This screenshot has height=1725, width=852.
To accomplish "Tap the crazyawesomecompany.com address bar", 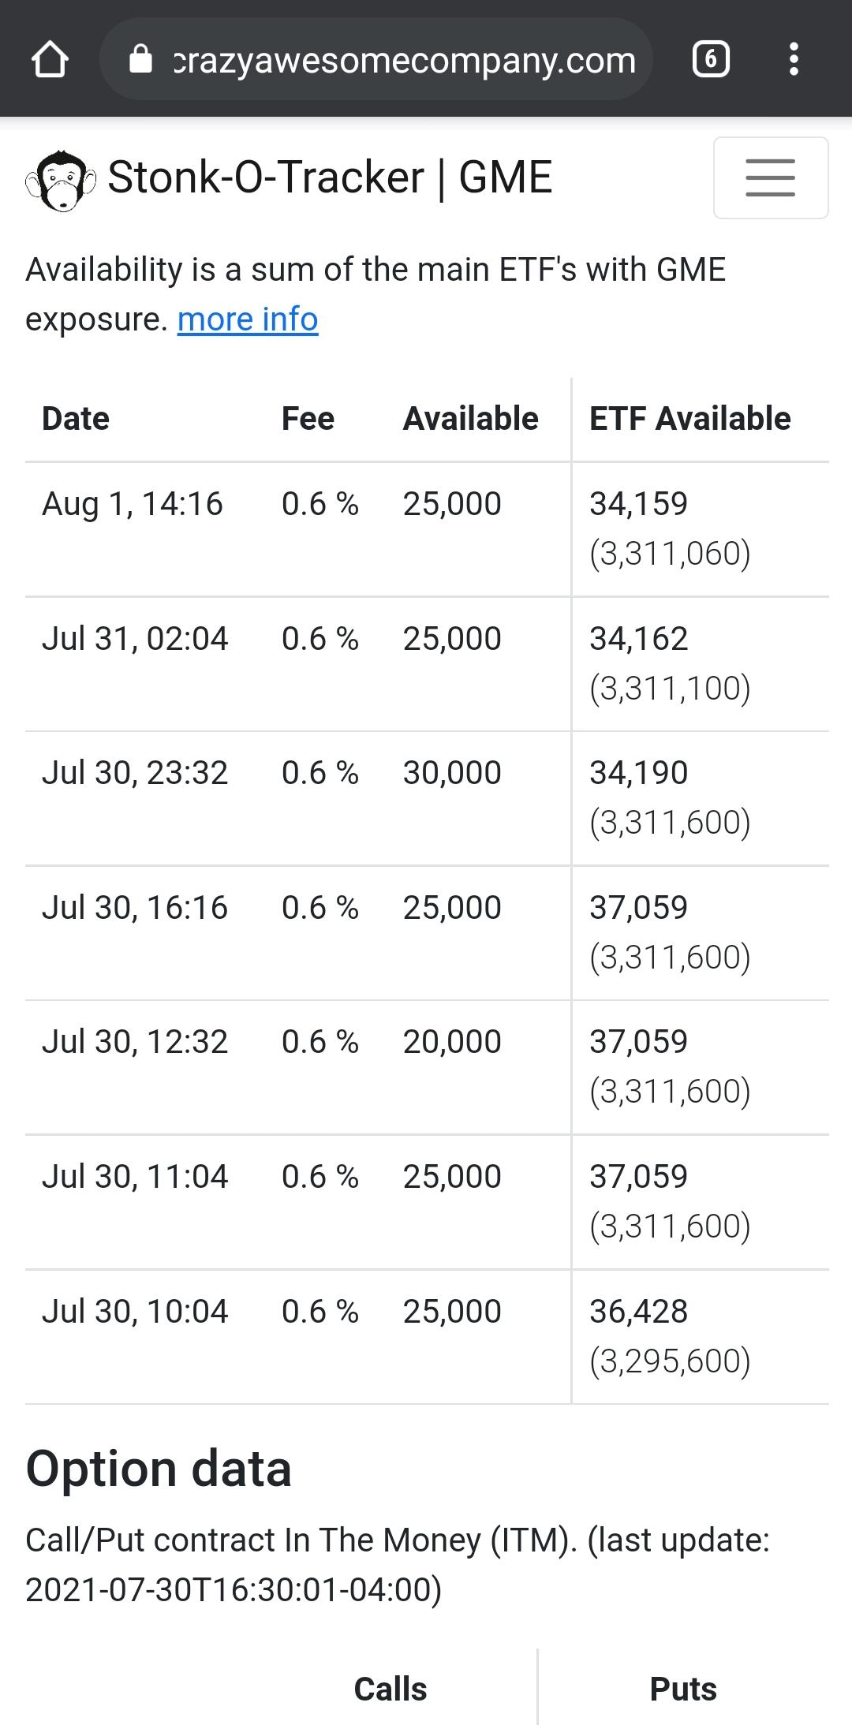I will [x=404, y=60].
